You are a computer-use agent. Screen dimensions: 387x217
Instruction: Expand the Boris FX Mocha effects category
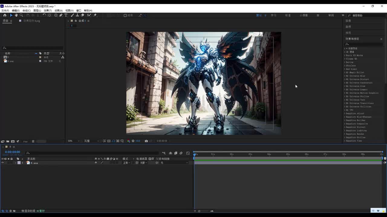click(x=345, y=55)
